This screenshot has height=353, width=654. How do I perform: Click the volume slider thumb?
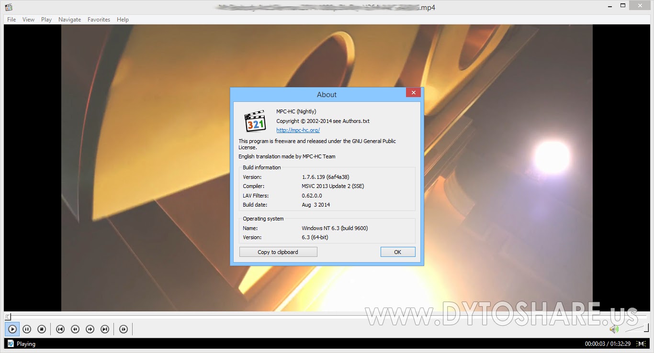coord(646,328)
